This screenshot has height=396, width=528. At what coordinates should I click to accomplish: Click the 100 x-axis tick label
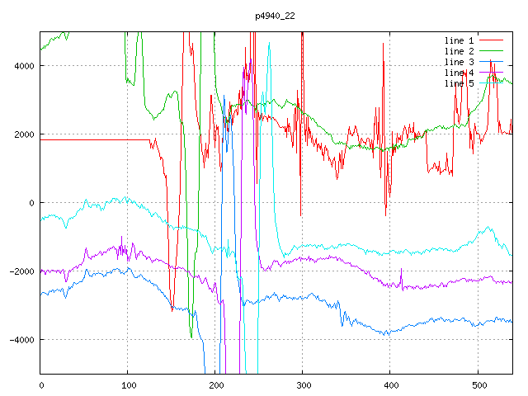128,384
